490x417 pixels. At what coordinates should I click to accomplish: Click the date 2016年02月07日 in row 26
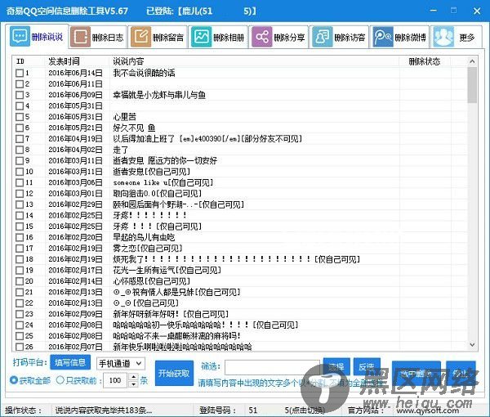[x=75, y=347]
